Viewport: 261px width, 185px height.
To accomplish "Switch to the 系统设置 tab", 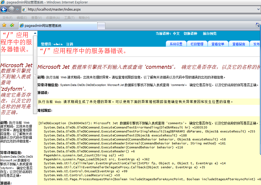I will (x=176, y=44).
